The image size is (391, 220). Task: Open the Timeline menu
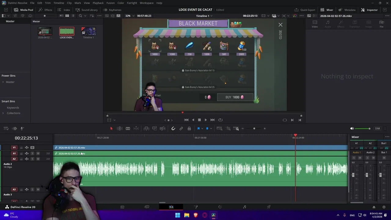[59, 3]
